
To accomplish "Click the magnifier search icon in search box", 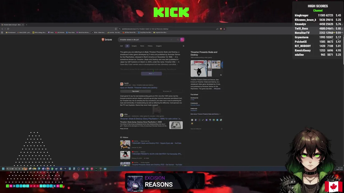I will coord(178,40).
